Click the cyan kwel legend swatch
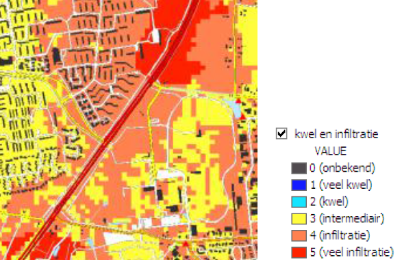This screenshot has width=402, height=260. click(x=299, y=202)
